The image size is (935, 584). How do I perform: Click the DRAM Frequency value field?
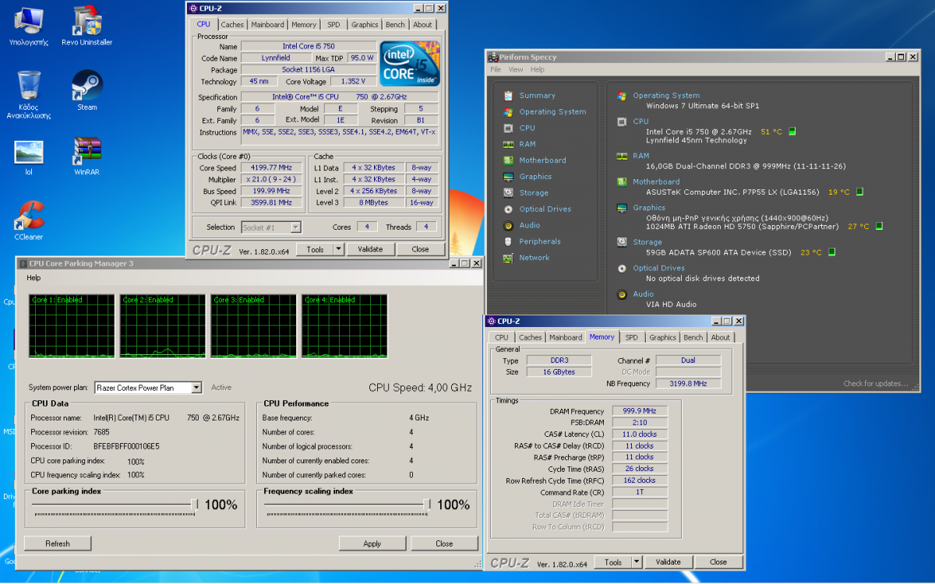640,411
